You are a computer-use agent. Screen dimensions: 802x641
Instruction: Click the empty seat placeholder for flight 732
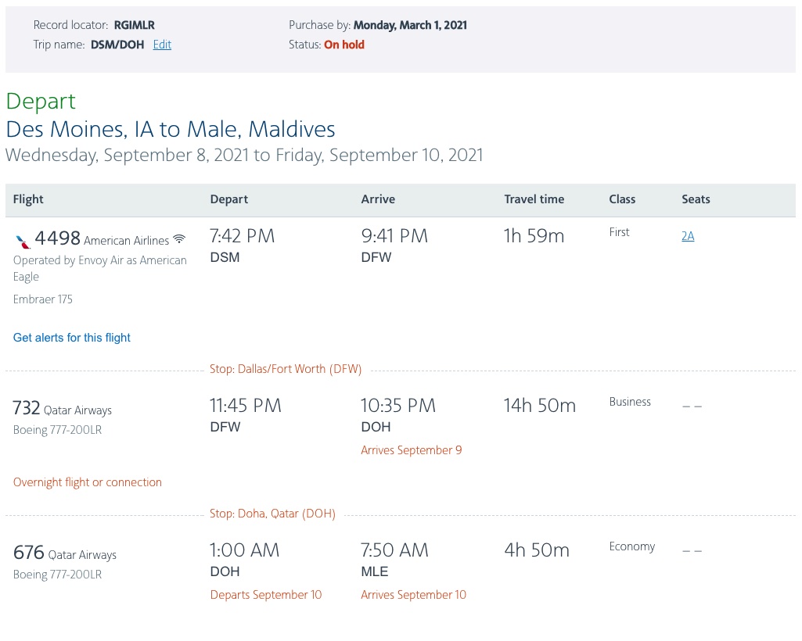(x=692, y=405)
